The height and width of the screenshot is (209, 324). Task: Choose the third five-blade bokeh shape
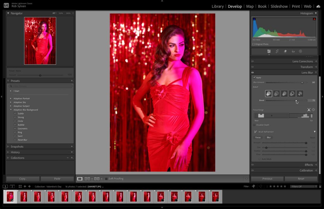[x=284, y=94]
